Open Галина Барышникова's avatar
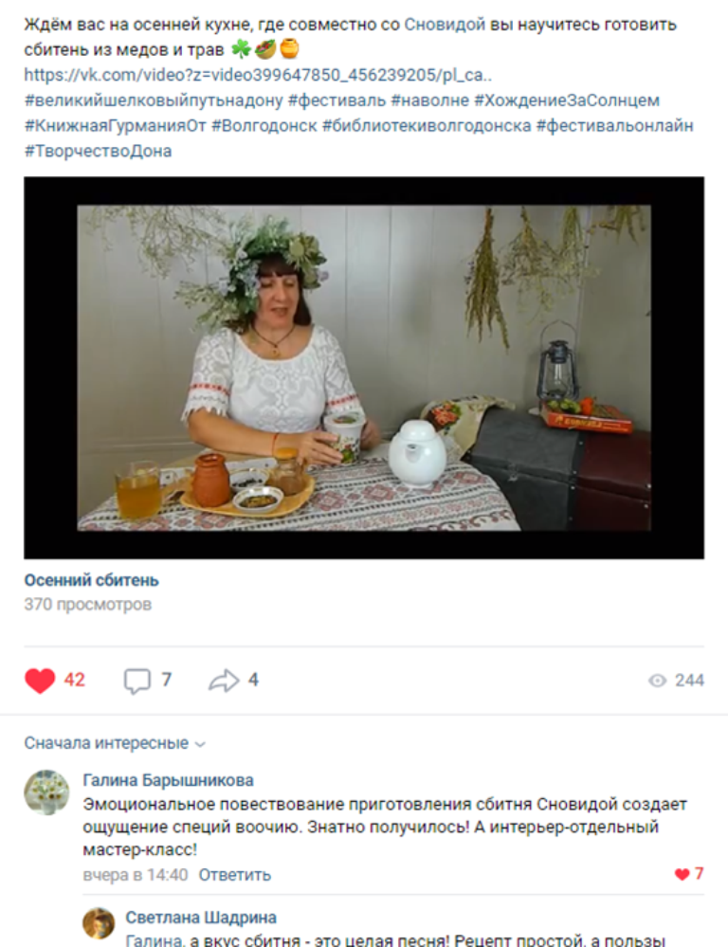 46,792
